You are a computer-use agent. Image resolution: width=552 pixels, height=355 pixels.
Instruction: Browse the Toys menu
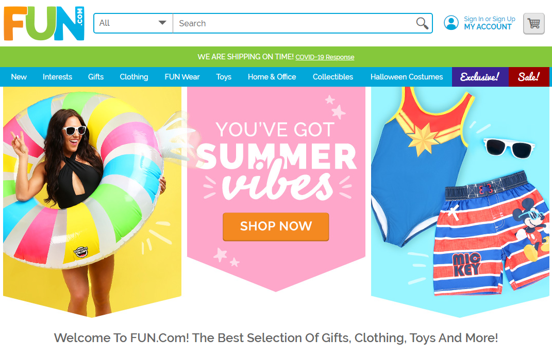[224, 77]
